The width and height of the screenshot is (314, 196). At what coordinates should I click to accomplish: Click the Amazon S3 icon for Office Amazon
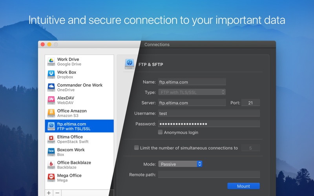[51, 113]
